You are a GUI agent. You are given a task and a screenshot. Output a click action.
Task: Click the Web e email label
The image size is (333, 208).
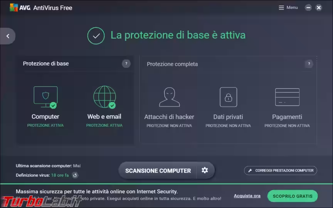point(104,117)
